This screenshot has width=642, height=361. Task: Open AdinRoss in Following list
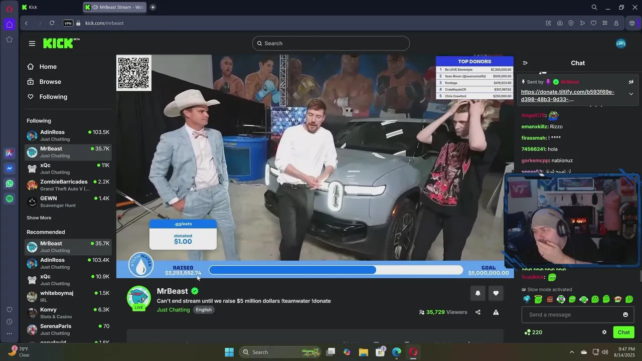pos(68,135)
